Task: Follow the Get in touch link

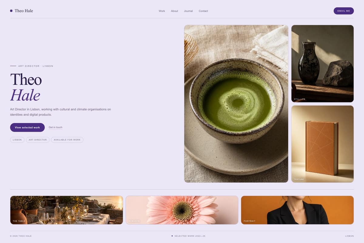Action: pos(56,128)
